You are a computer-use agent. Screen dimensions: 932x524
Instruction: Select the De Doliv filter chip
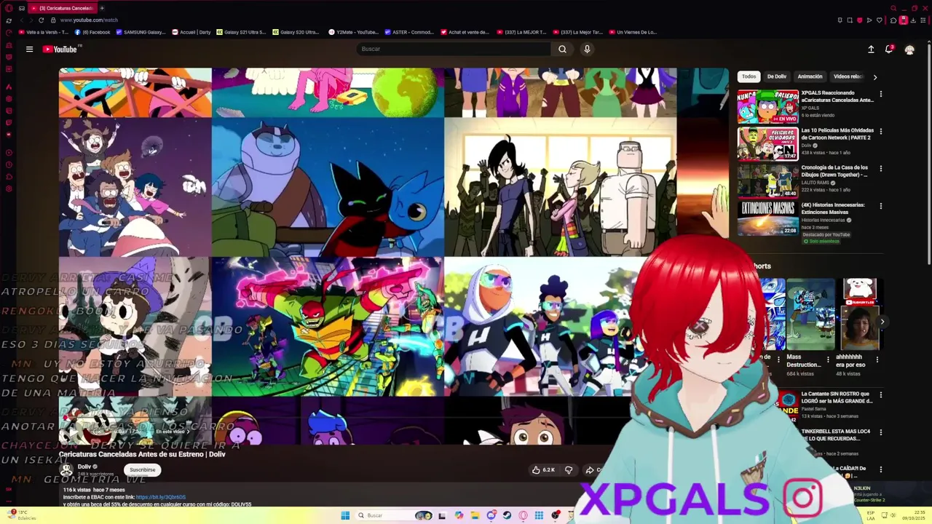point(777,76)
